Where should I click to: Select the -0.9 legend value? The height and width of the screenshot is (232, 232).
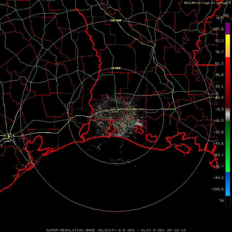point(219,109)
